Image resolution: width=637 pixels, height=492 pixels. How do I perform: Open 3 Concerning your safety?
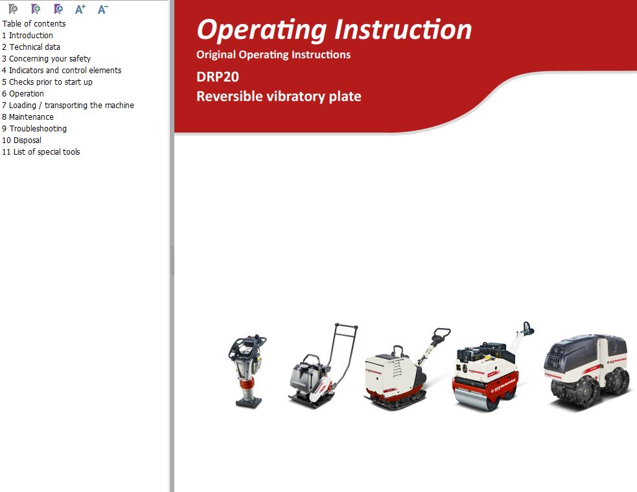[x=46, y=59]
